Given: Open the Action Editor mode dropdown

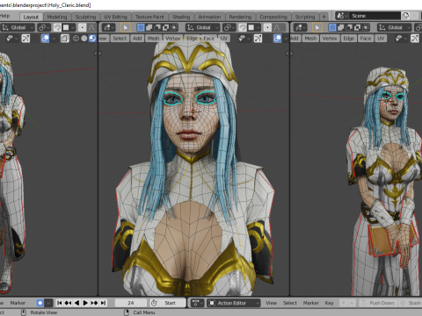Looking at the screenshot, I should (x=234, y=303).
